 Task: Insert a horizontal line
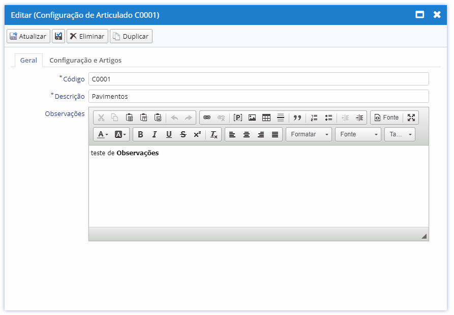(x=280, y=118)
